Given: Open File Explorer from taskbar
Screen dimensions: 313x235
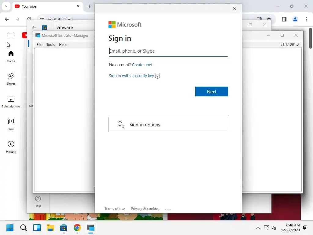Looking at the screenshot, I should (x=50, y=228).
